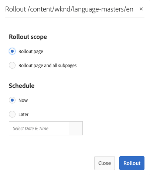150x175 pixels.
Task: Confirm the rollout with the primary button
Action: (x=132, y=163)
